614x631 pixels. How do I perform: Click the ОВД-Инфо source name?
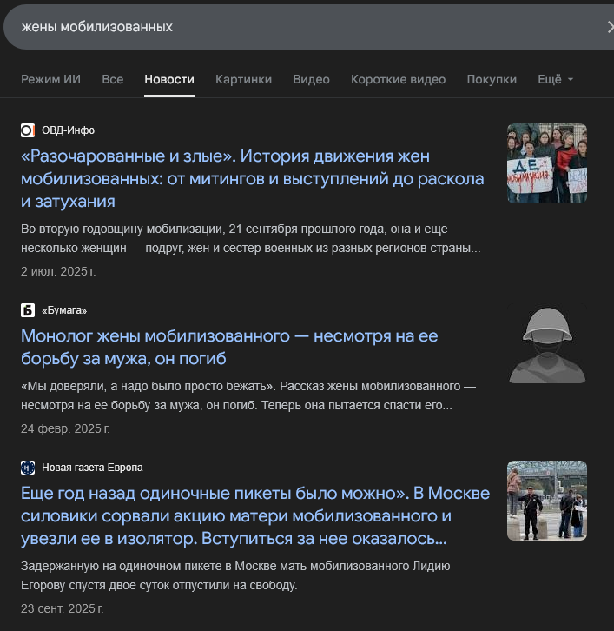(69, 130)
